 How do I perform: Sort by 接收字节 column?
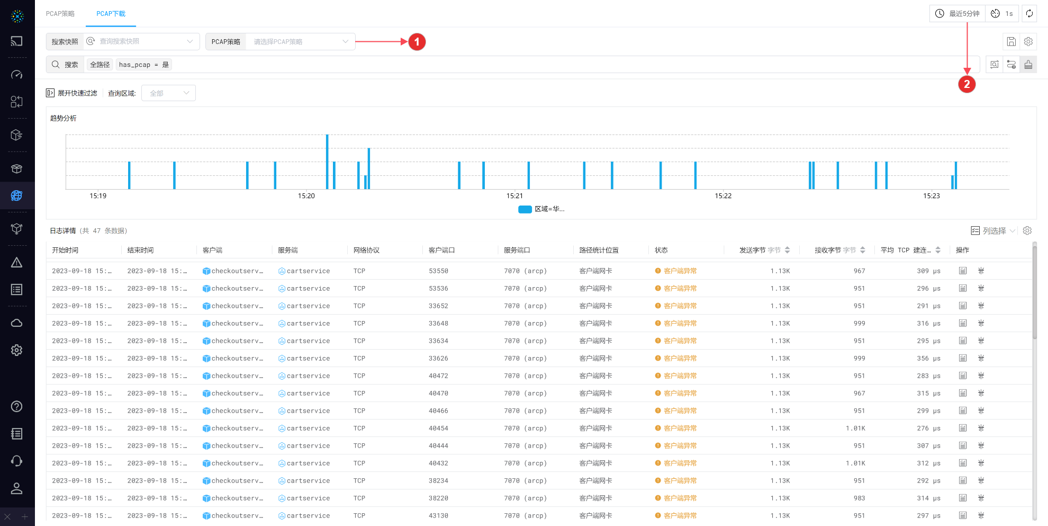[x=862, y=250]
